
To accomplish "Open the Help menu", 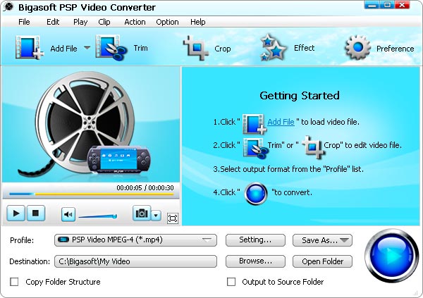I will pyautogui.click(x=198, y=22).
